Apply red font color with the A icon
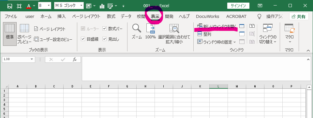Screen dimensions: 313x118 (29, 6)
